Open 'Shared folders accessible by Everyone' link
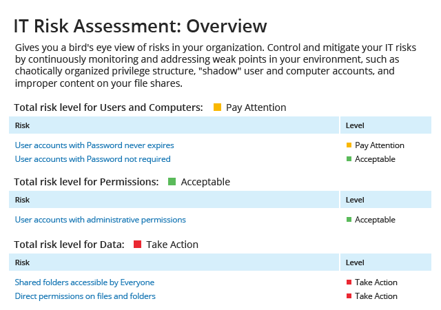 tap(84, 282)
